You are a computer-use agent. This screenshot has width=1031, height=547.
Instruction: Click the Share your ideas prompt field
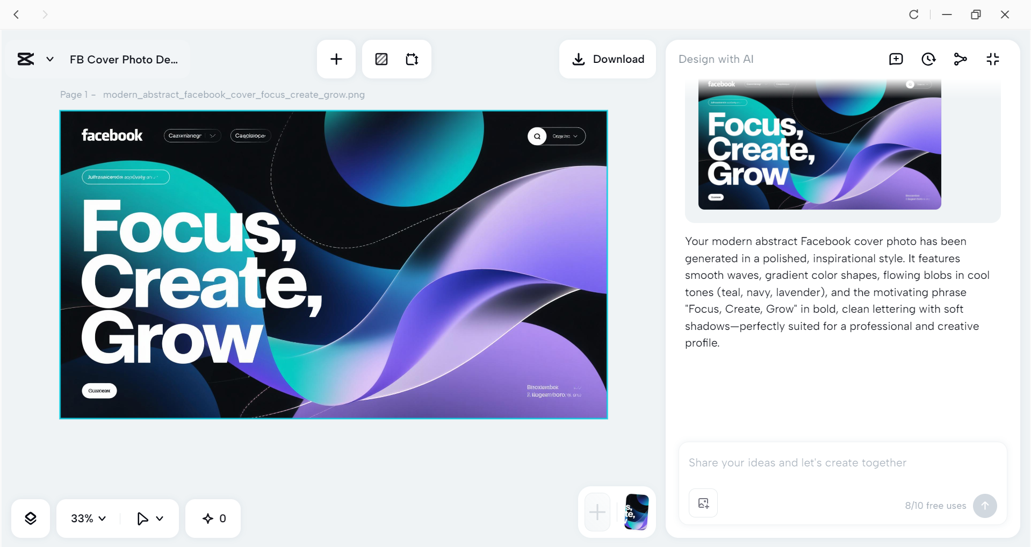pos(842,463)
